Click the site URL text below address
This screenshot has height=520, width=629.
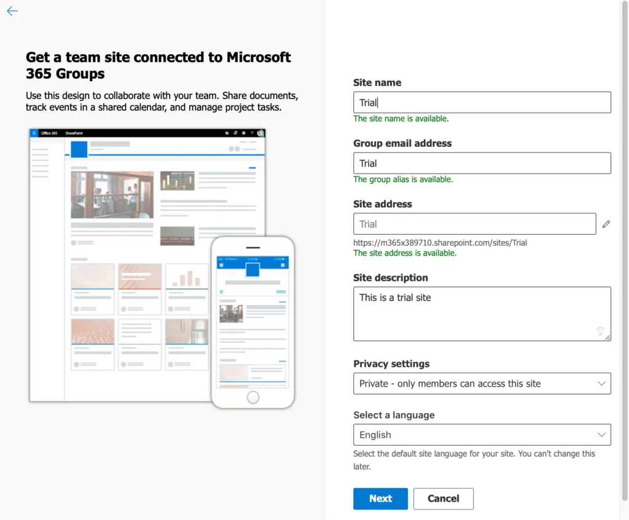[x=440, y=243]
